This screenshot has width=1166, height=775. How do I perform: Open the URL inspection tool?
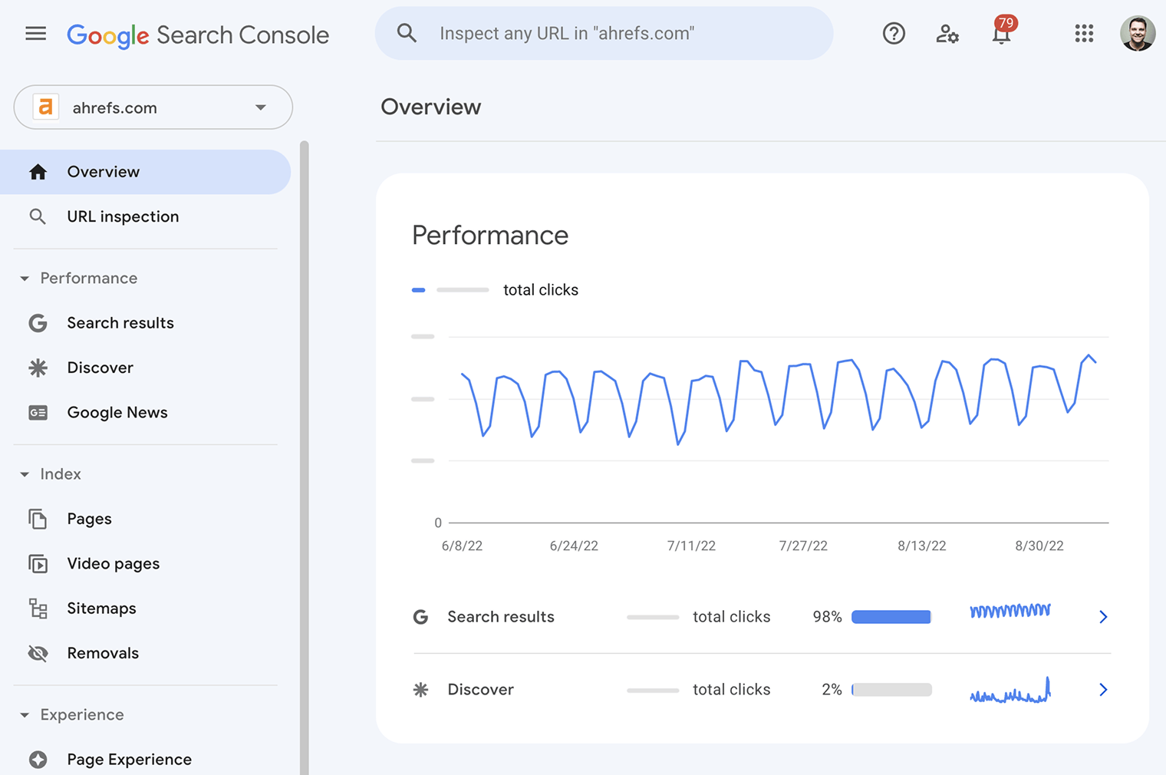[123, 216]
